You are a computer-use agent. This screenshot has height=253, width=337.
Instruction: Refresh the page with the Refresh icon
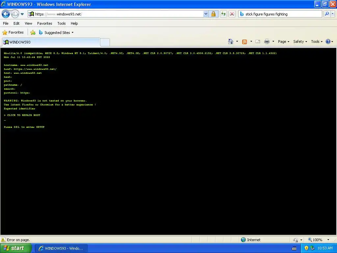(223, 14)
